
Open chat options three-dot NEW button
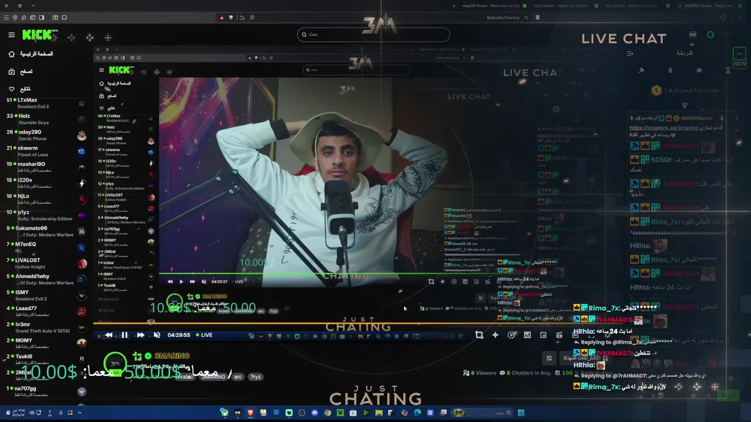(x=739, y=58)
